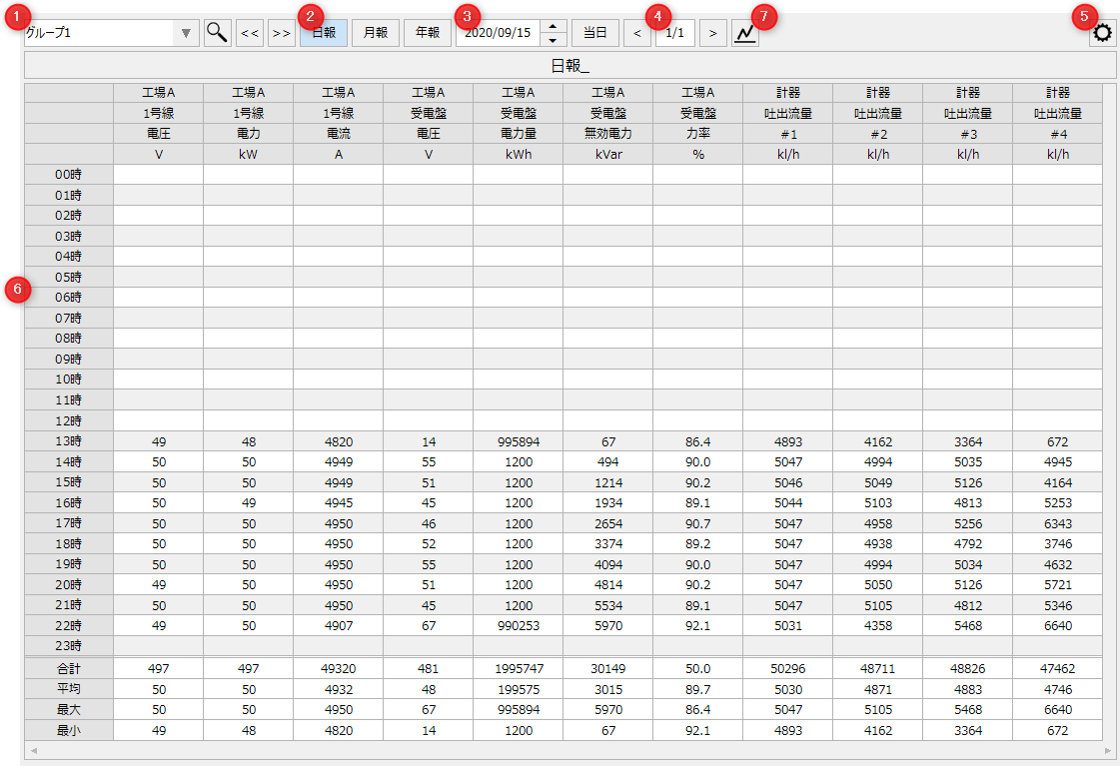Click the previous page < arrow icon
1120x767 pixels.
coord(638,32)
